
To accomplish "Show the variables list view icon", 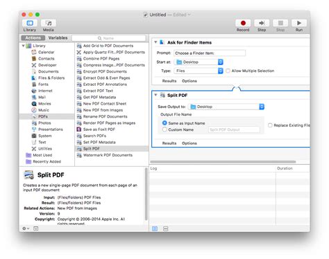I will [x=166, y=229].
